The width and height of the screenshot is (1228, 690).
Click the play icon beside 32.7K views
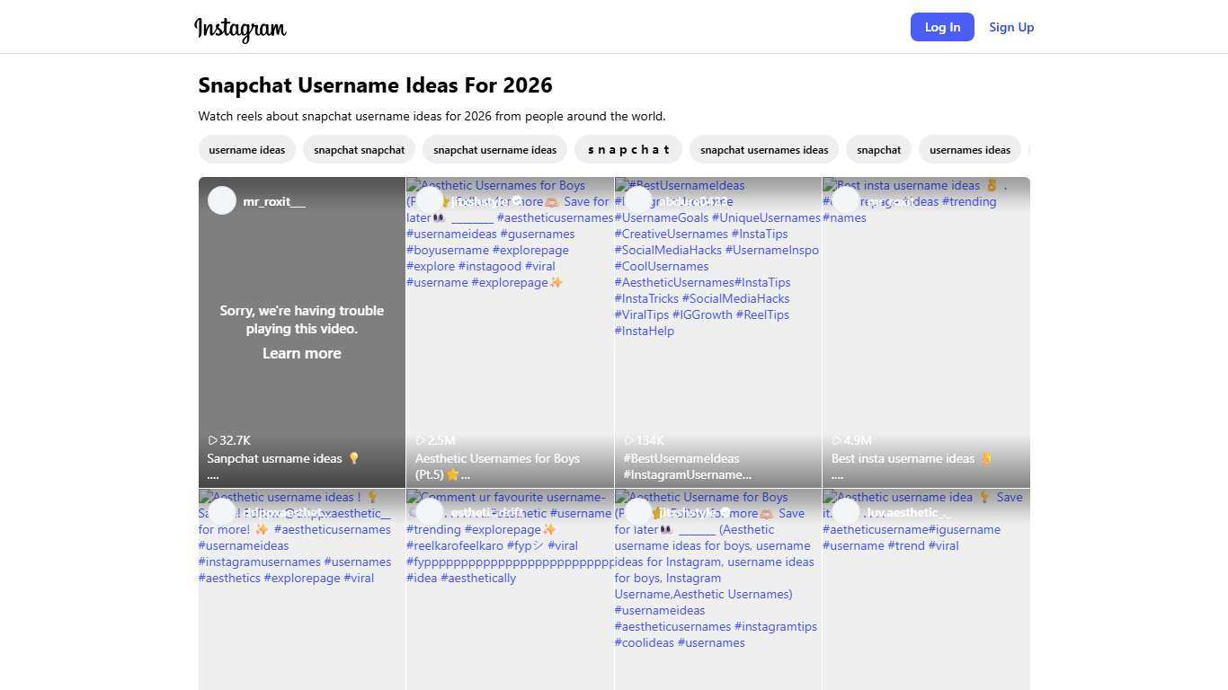(213, 440)
